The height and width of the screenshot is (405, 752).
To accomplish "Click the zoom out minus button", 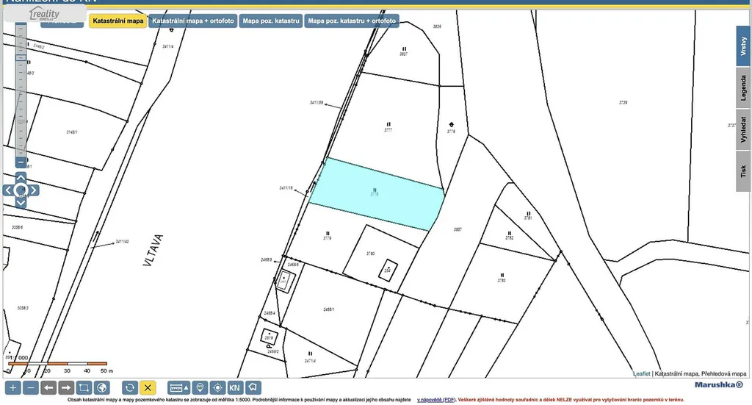I will (31, 387).
